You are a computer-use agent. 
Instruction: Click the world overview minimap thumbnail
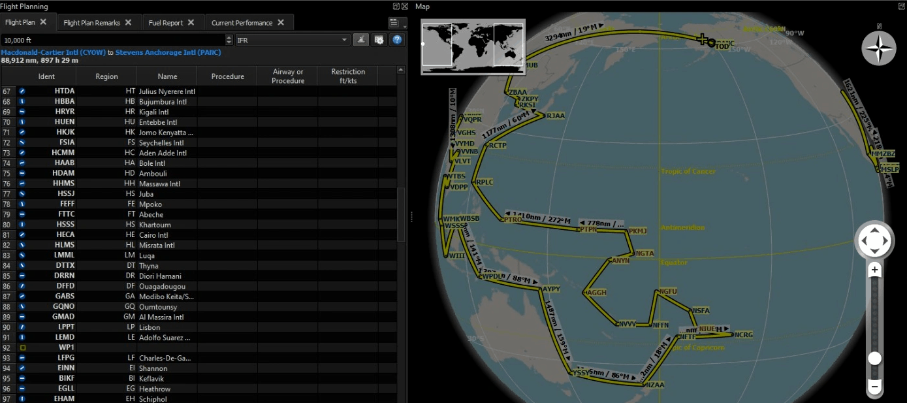(473, 46)
